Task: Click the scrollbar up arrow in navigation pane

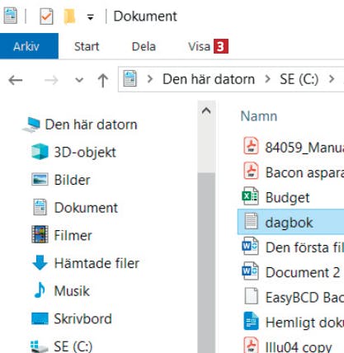Action: pos(206,111)
